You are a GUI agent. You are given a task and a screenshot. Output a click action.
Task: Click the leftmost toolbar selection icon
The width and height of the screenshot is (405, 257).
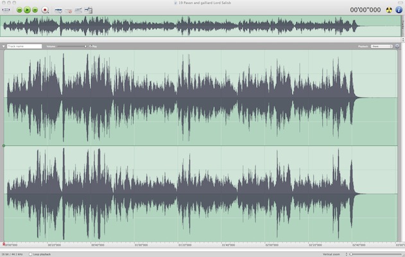(x=6, y=10)
